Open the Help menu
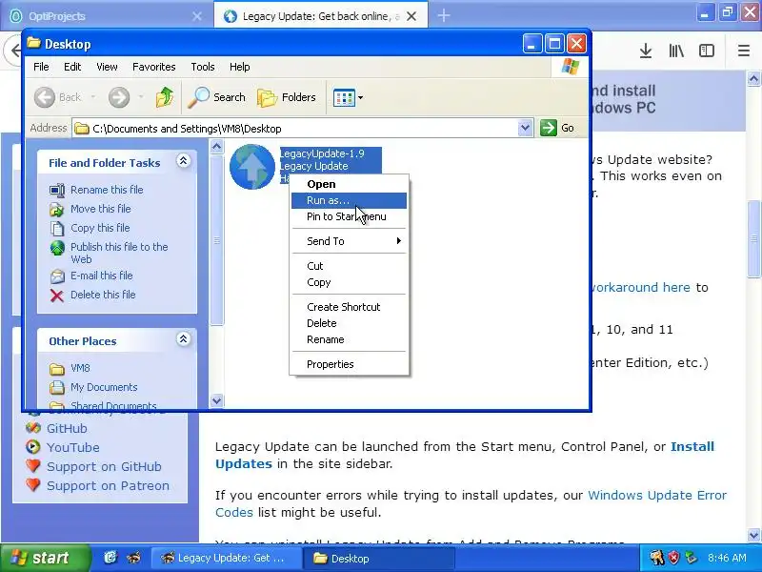Image resolution: width=762 pixels, height=572 pixels. tap(240, 67)
